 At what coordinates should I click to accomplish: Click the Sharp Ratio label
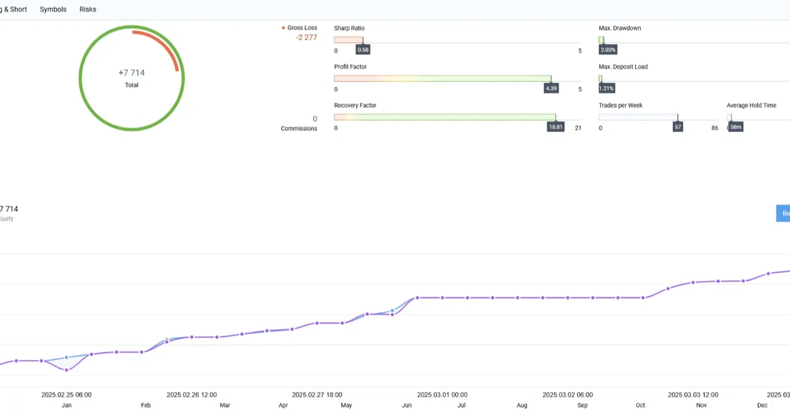pyautogui.click(x=349, y=28)
